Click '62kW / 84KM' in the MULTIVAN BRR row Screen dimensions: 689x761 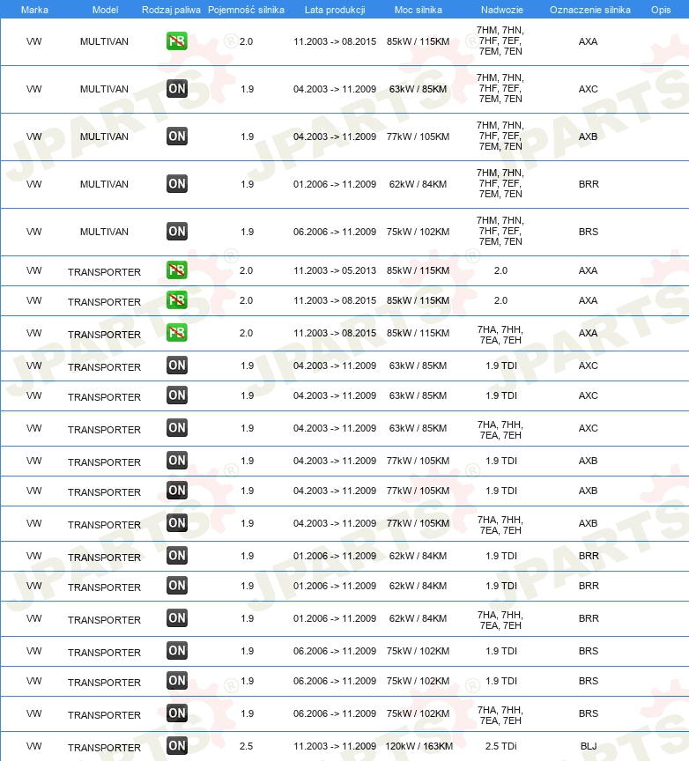(x=418, y=184)
